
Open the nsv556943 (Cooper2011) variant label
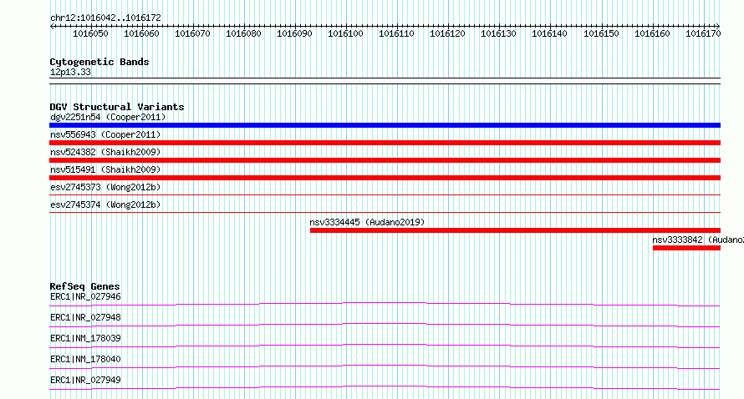[105, 134]
